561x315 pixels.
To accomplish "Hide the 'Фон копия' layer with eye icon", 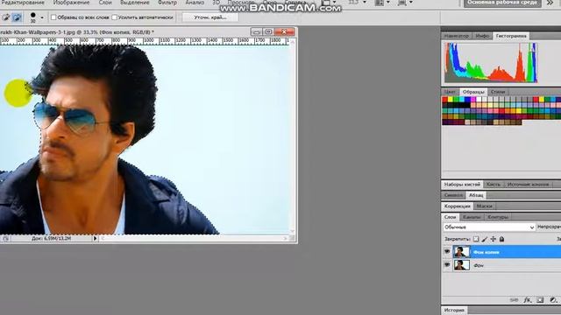I will click(447, 252).
